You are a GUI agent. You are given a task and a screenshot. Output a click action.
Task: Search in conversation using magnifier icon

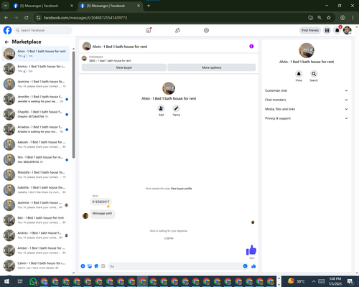(x=314, y=74)
